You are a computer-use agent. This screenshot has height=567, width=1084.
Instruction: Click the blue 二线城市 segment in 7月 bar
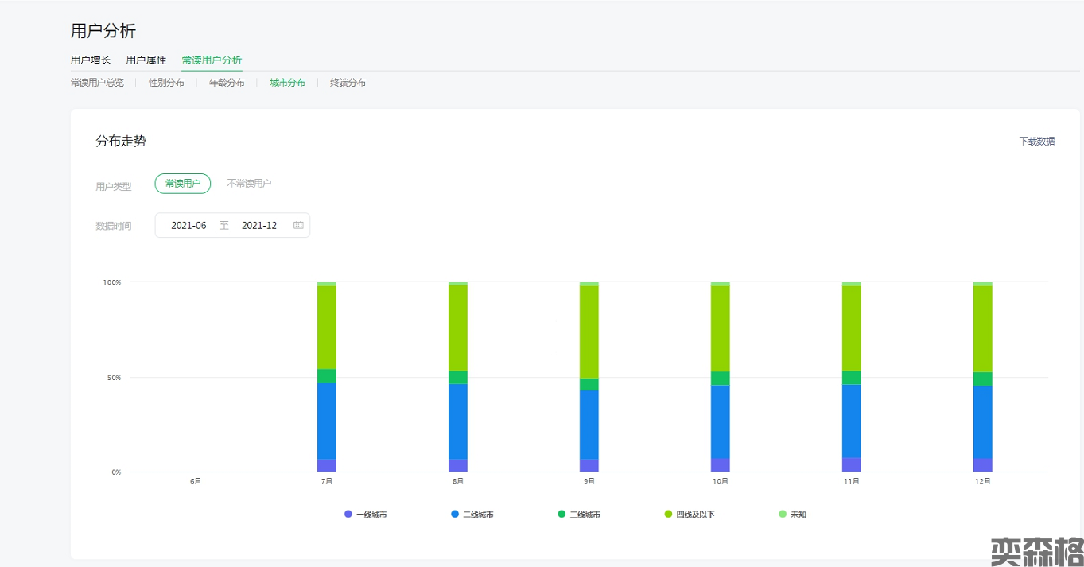(326, 420)
